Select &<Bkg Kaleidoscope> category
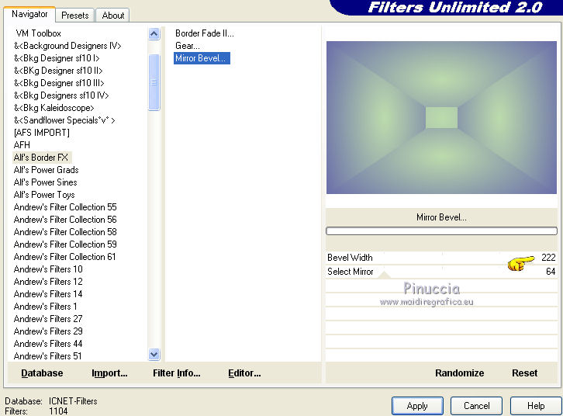 [x=54, y=108]
